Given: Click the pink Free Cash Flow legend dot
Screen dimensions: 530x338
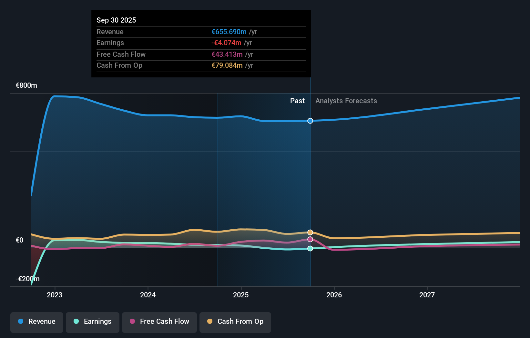Looking at the screenshot, I should (x=132, y=322).
